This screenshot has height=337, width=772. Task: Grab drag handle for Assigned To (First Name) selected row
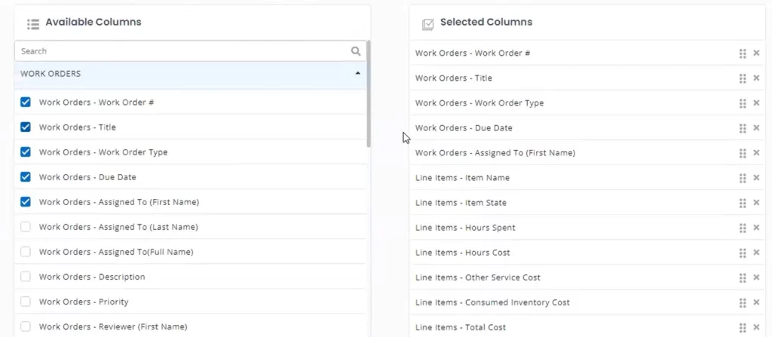[743, 153]
